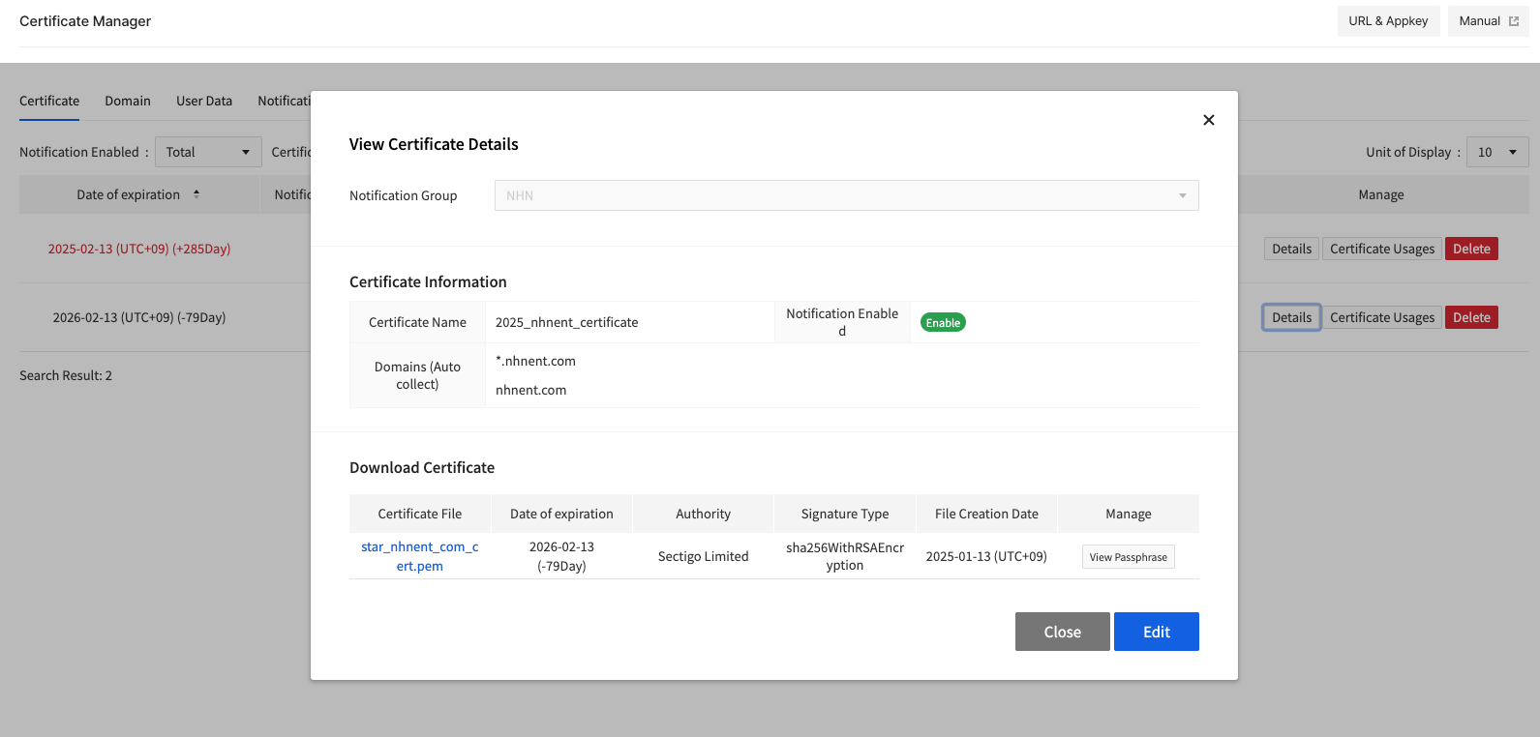Click the Close button in dialog
The image size is (1540, 737).
point(1062,632)
